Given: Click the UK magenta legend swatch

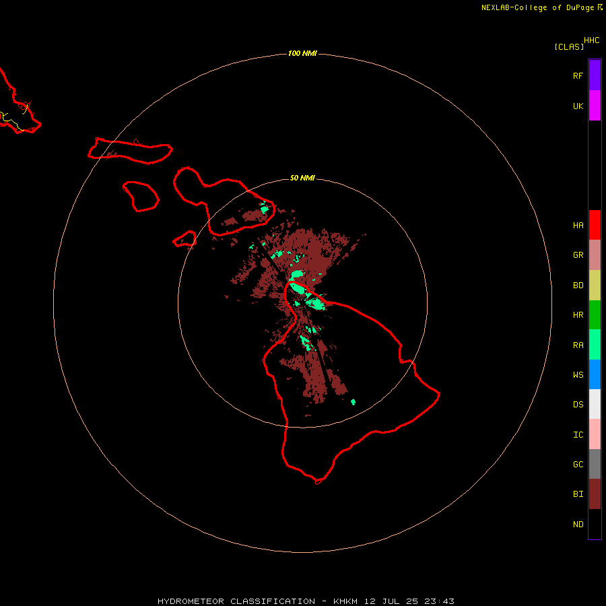Looking at the screenshot, I should pos(595,106).
